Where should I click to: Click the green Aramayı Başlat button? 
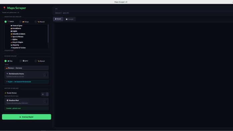27,117
